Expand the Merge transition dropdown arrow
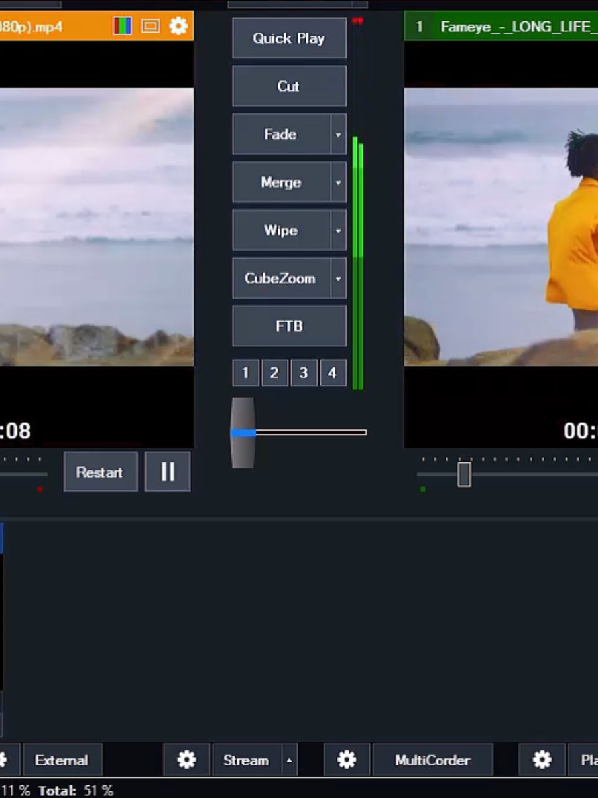 coord(338,182)
